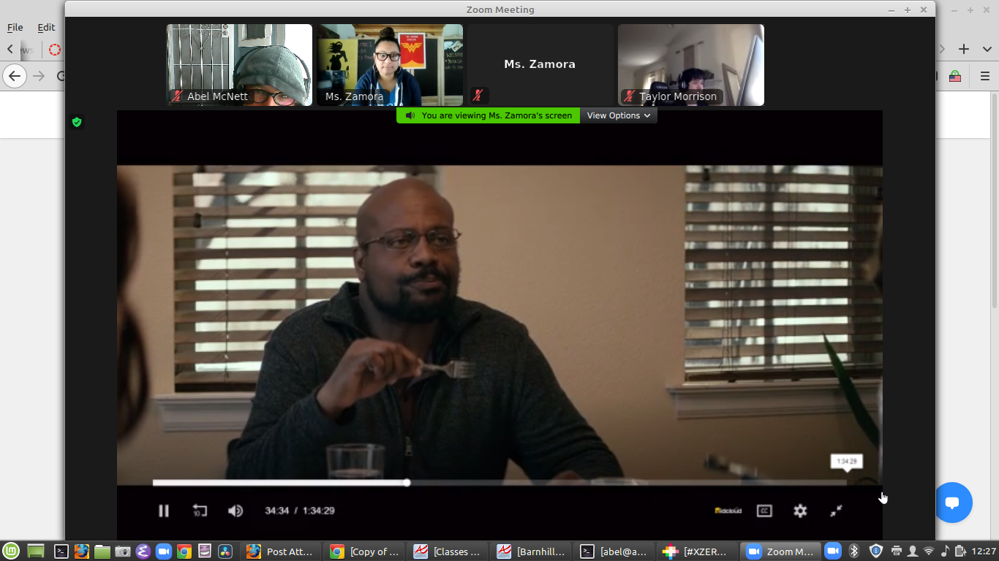The width and height of the screenshot is (999, 561).
Task: Launch Firefox from the panel launcher
Action: coord(82,552)
